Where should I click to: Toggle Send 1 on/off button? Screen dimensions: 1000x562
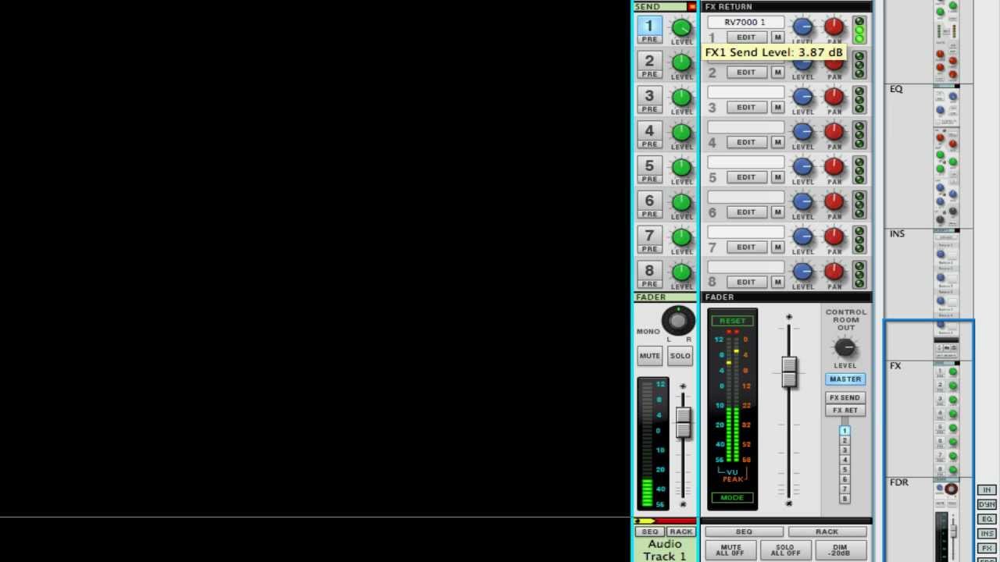649,25
